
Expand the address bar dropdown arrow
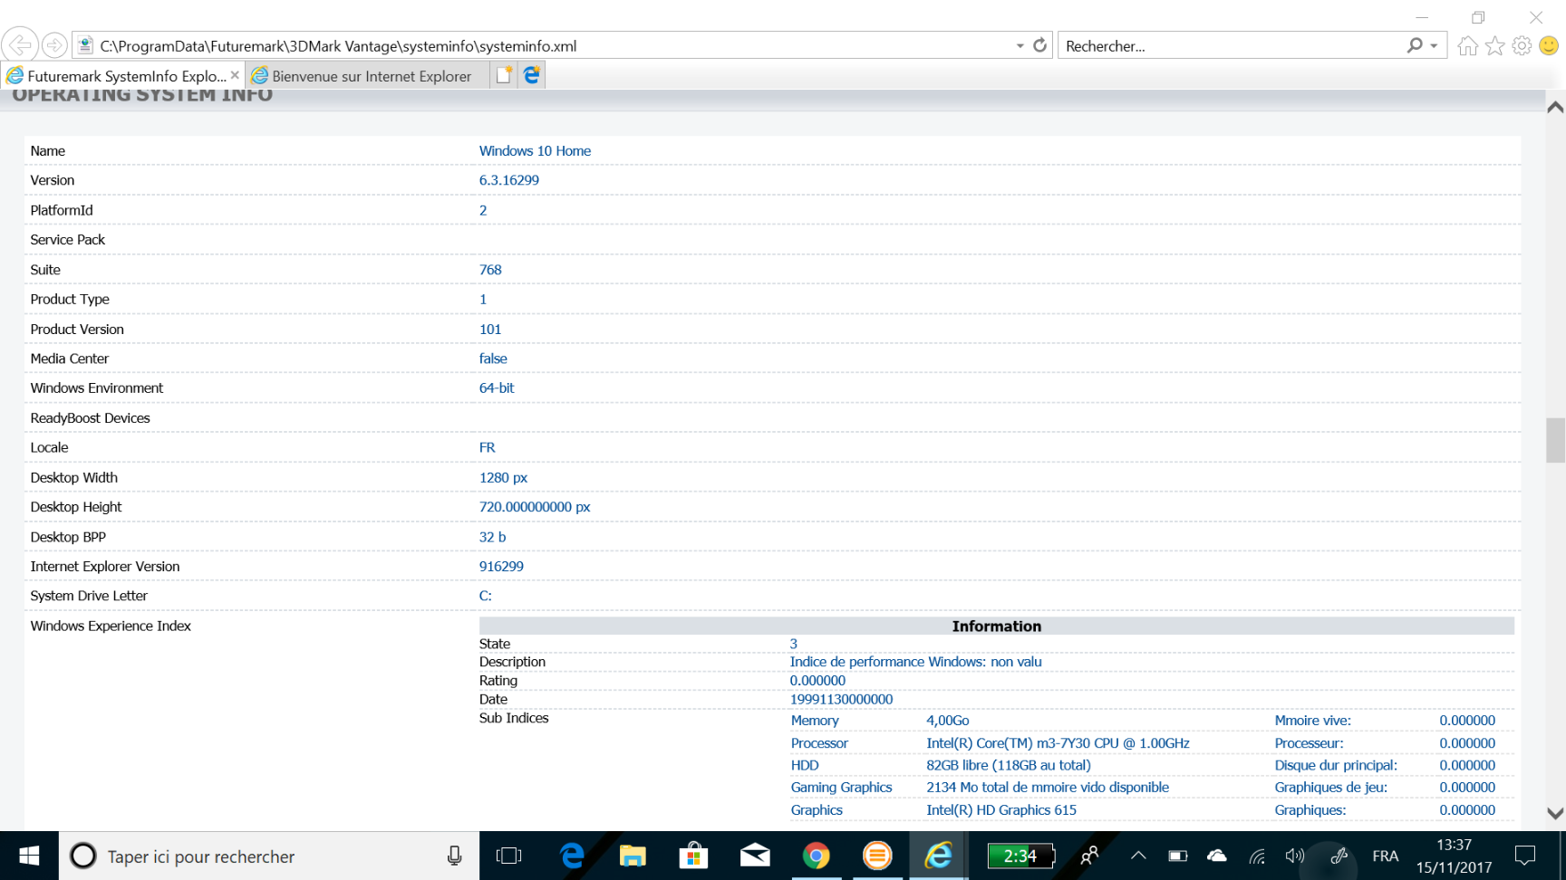pyautogui.click(x=1020, y=46)
